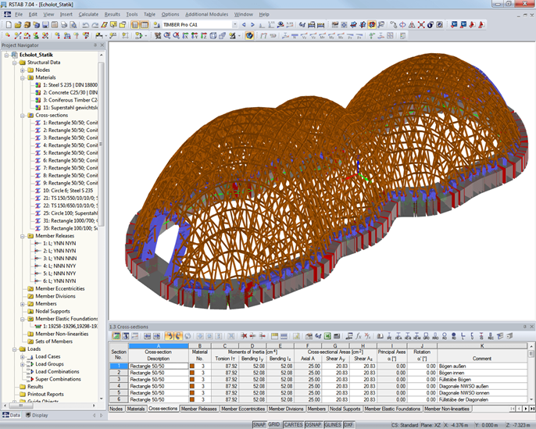Click first icon in cross-sections table toolbar
The width and height of the screenshot is (536, 429).
[116, 336]
